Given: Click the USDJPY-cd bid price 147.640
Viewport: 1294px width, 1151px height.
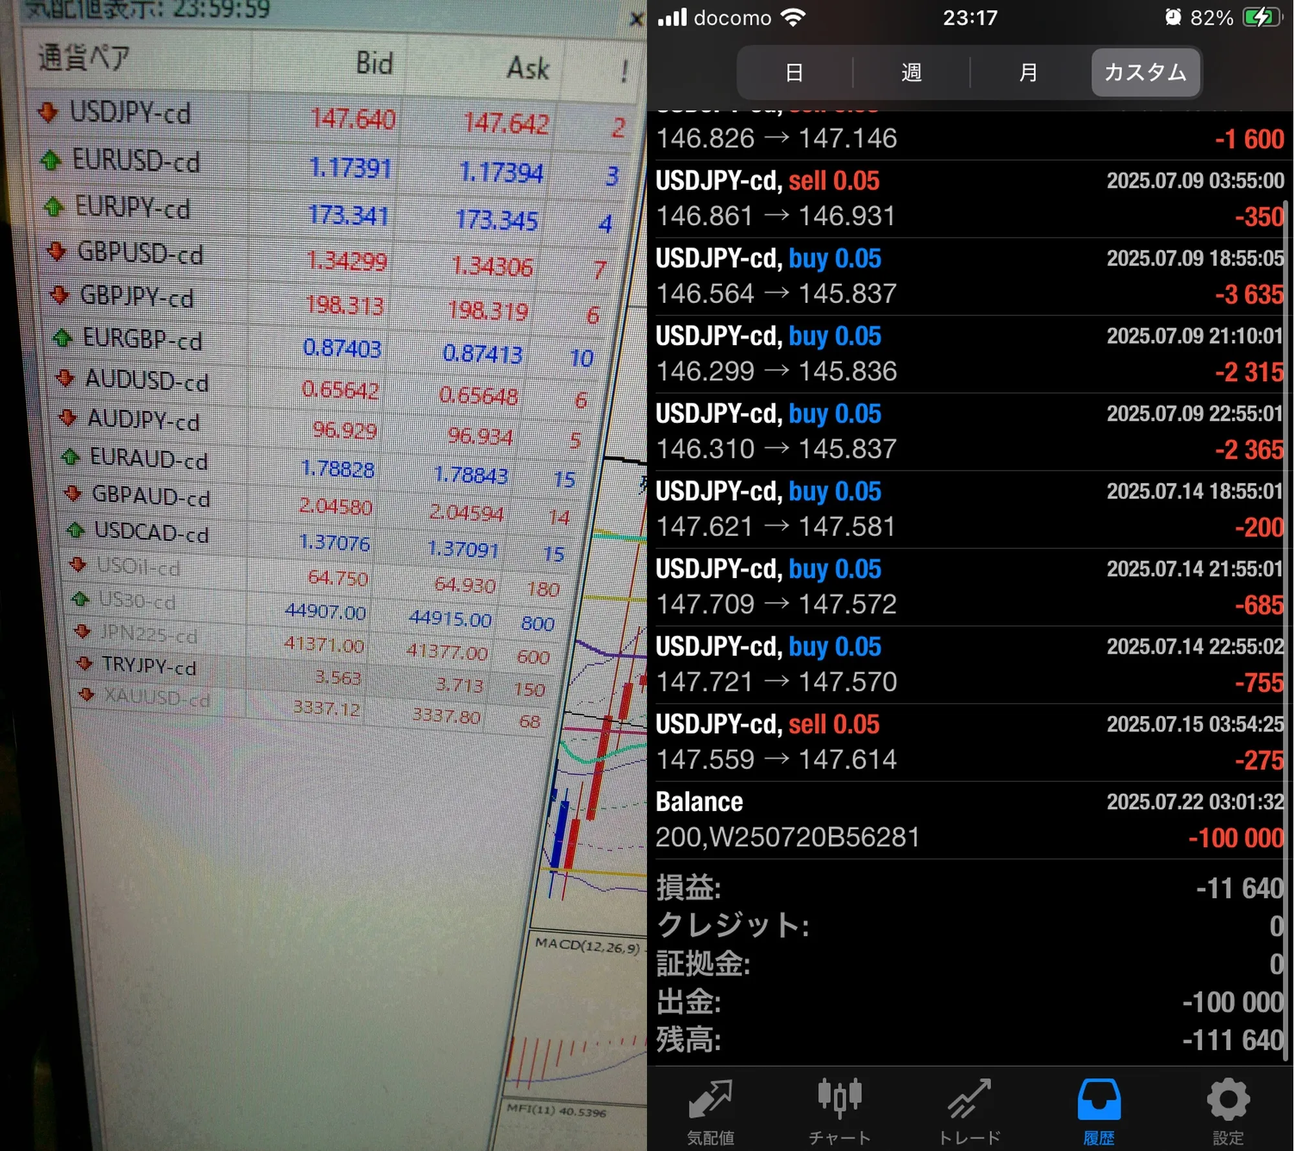Looking at the screenshot, I should [x=353, y=119].
